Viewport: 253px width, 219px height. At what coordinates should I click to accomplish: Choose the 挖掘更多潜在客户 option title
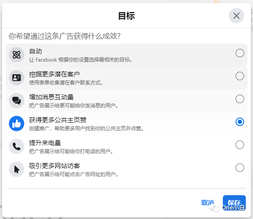tap(54, 74)
